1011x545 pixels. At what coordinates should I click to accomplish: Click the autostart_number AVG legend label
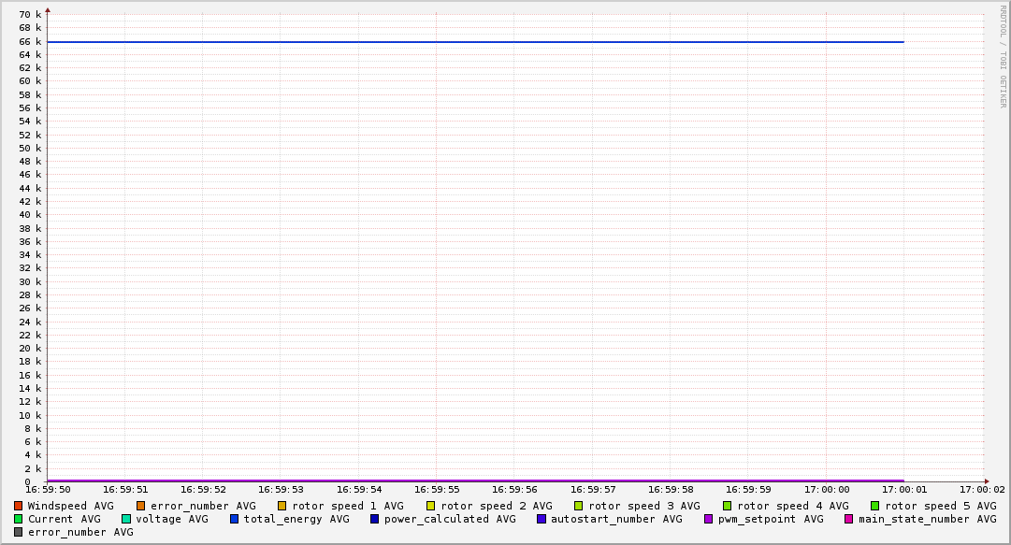tap(616, 519)
